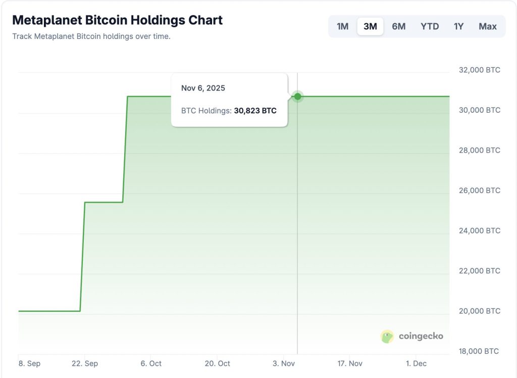
Task: Click the 8. Sep x-axis label
Action: pos(28,363)
